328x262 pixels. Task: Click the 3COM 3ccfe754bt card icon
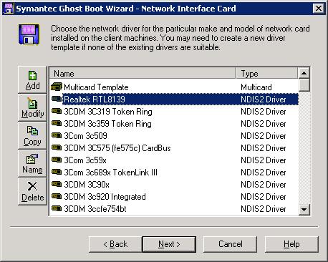tap(57, 208)
